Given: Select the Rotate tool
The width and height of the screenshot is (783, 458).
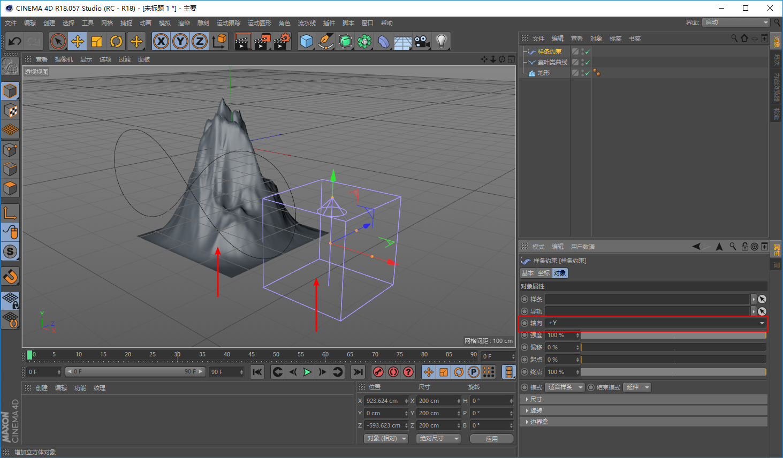Looking at the screenshot, I should (116, 41).
